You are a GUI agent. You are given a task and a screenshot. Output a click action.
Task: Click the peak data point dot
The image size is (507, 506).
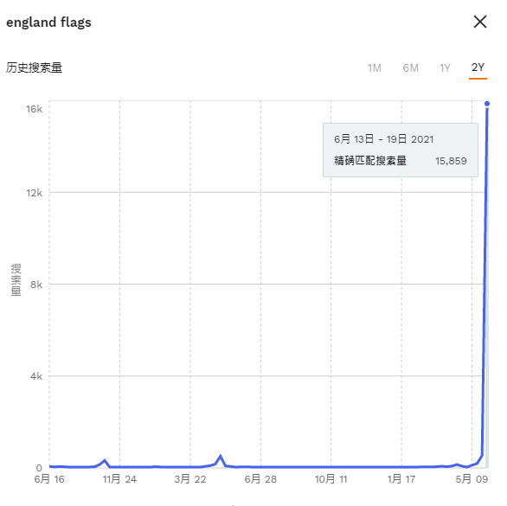(487, 104)
